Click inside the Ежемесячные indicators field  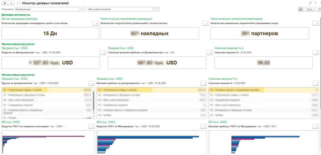[x=47, y=9]
